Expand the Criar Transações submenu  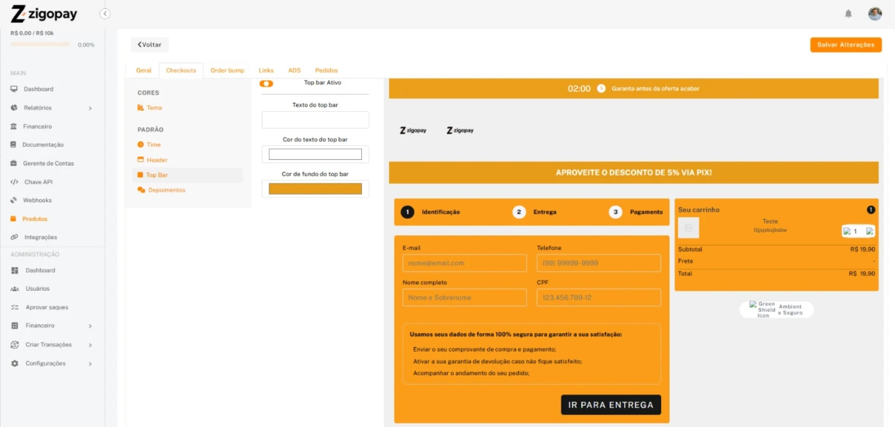click(x=90, y=345)
